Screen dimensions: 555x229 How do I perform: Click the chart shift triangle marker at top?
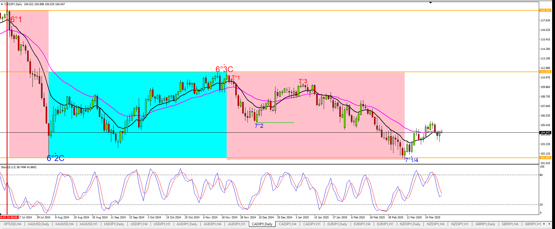430,3
